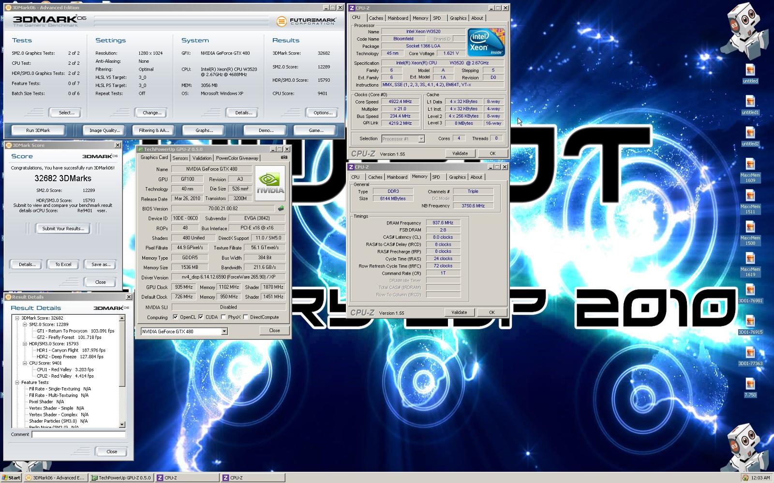Click Filtering & AA... button
Image resolution: width=774 pixels, height=483 pixels.
point(154,131)
